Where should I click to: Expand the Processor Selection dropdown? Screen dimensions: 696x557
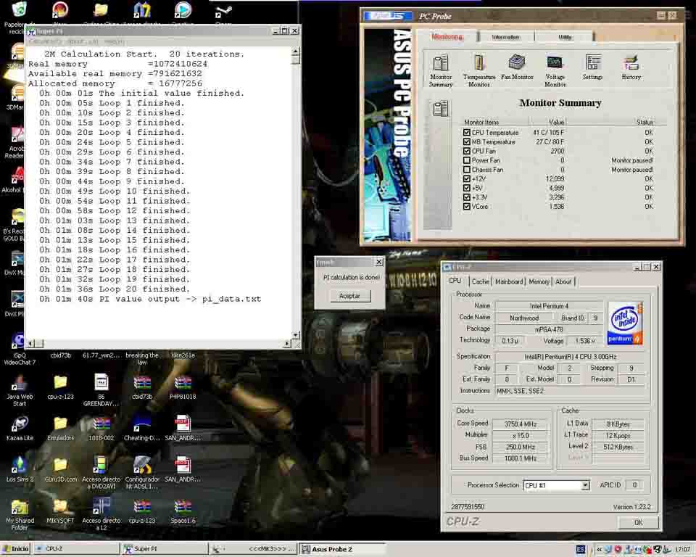585,485
